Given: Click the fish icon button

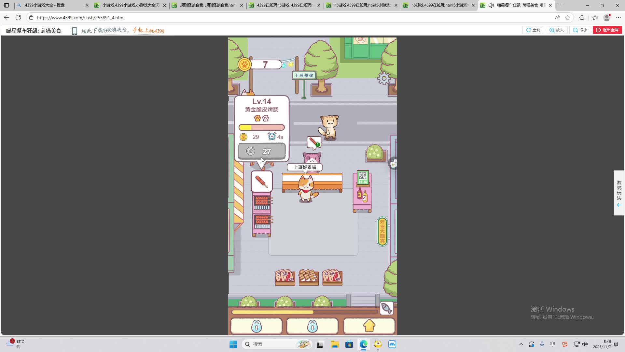Looking at the screenshot, I should coord(387,308).
